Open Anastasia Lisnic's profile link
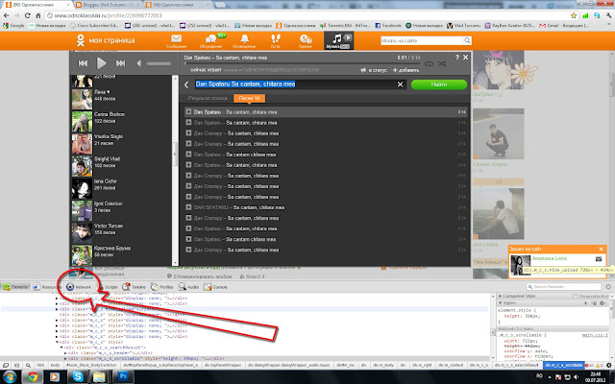The width and height of the screenshot is (615, 384). tap(550, 258)
